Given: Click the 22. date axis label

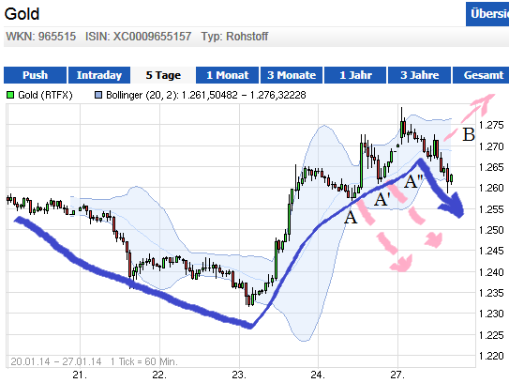Looking at the screenshot, I should (159, 375).
